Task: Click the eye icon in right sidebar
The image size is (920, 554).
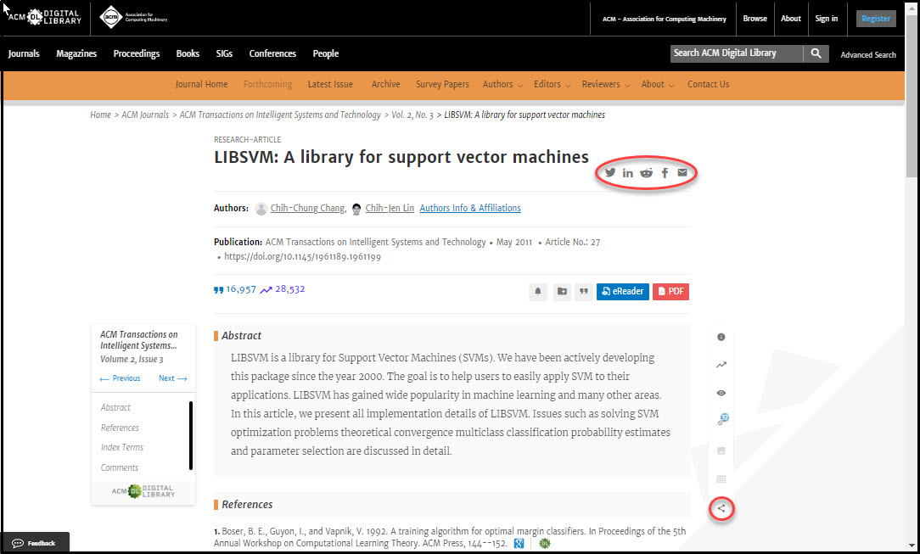Action: click(x=721, y=393)
